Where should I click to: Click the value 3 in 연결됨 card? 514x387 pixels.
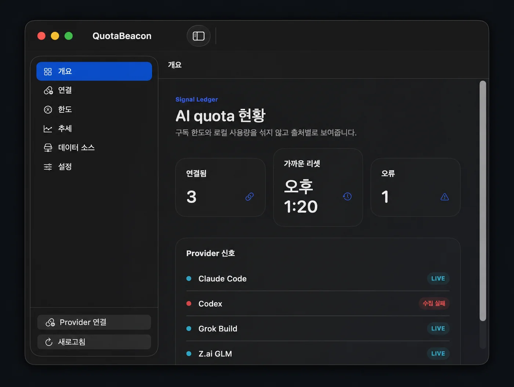point(191,197)
